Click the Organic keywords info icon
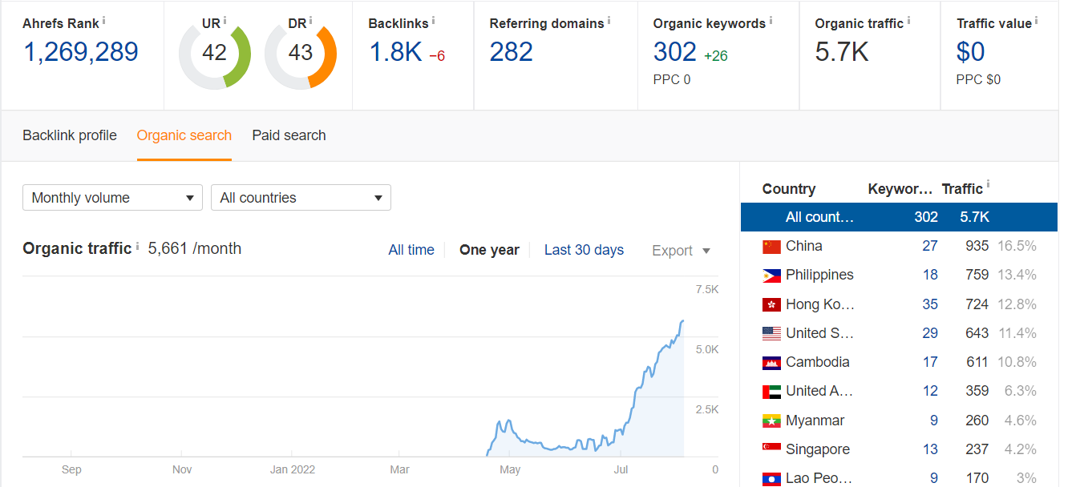Screen dimensions: 1080x487 pyautogui.click(x=771, y=19)
